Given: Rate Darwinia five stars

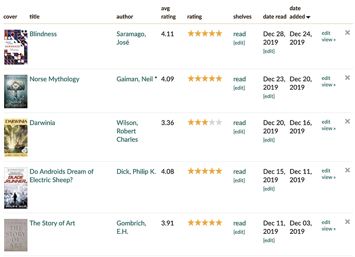Looking at the screenshot, I should tap(219, 123).
